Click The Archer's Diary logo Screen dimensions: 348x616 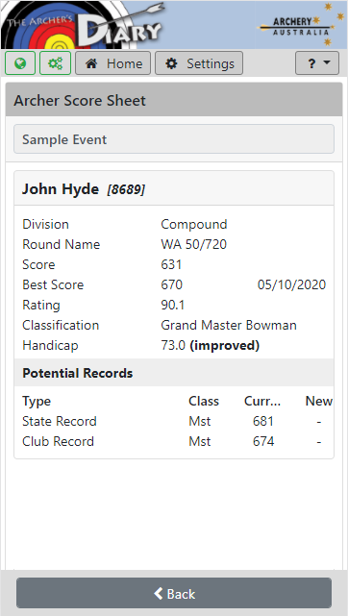coord(84,24)
